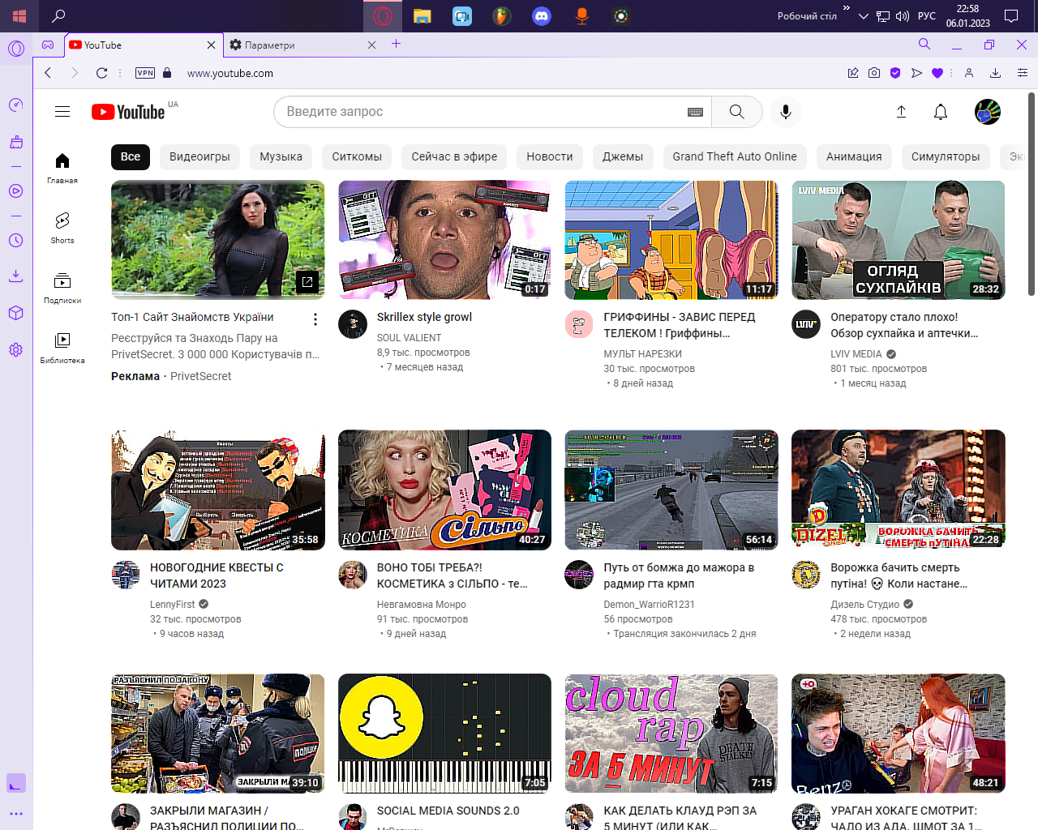
Task: Click the YouTube create/upload icon
Action: pos(901,112)
